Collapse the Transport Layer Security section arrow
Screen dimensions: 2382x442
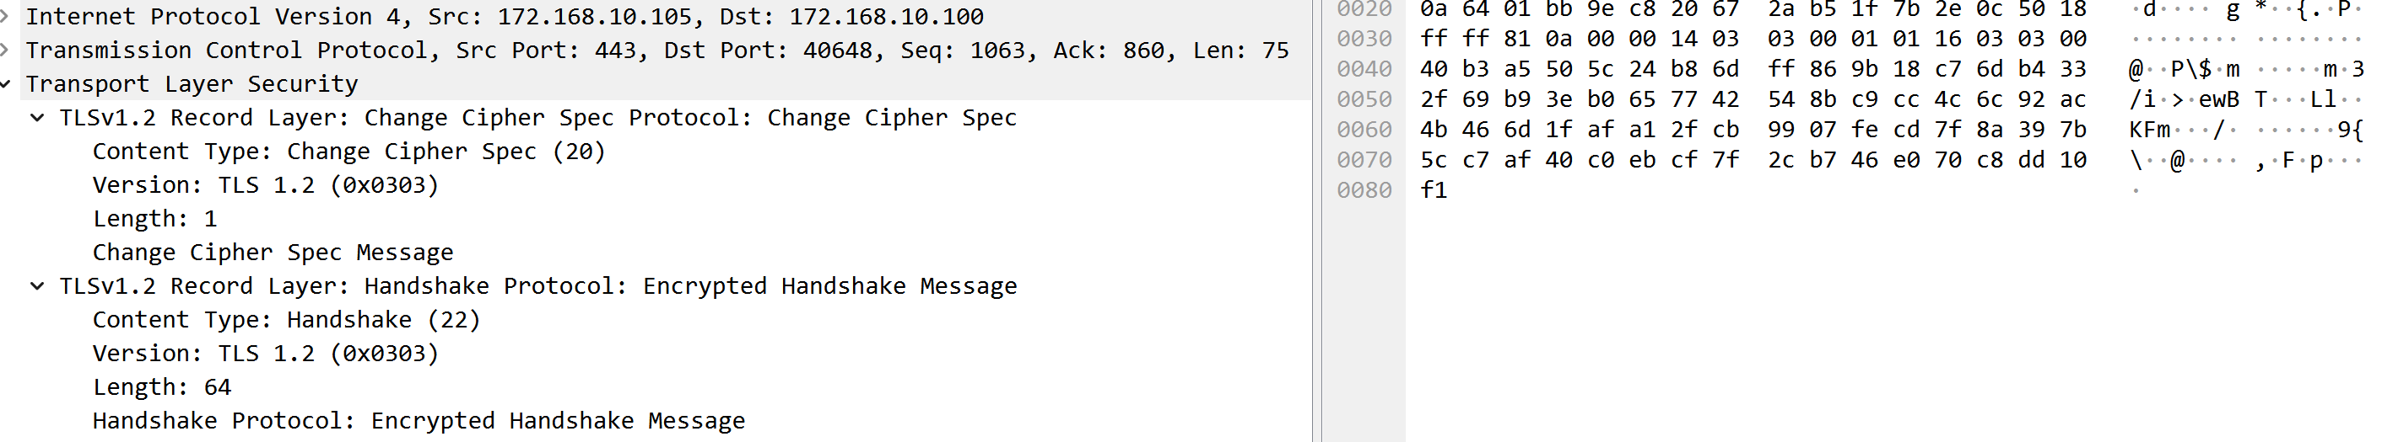pos(4,84)
